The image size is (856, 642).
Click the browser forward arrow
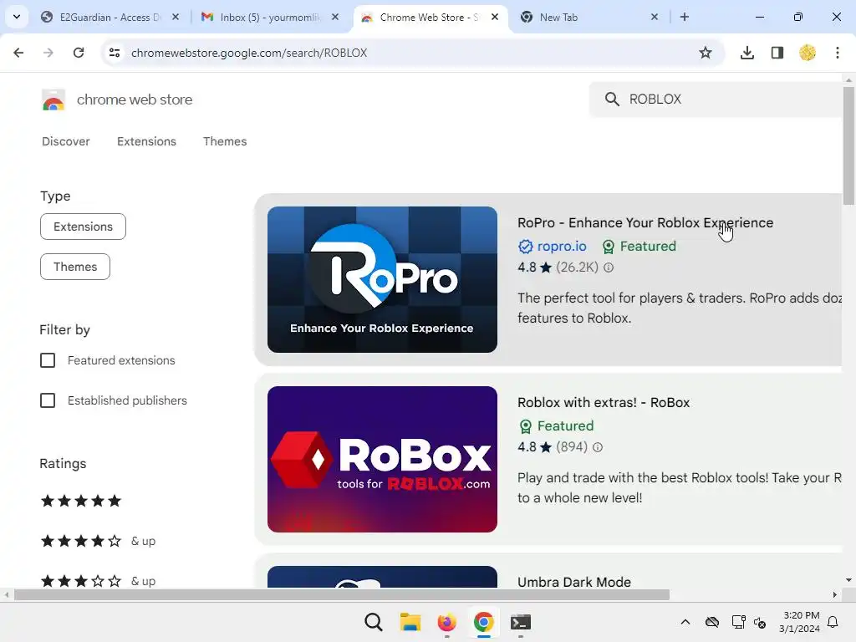pos(48,53)
